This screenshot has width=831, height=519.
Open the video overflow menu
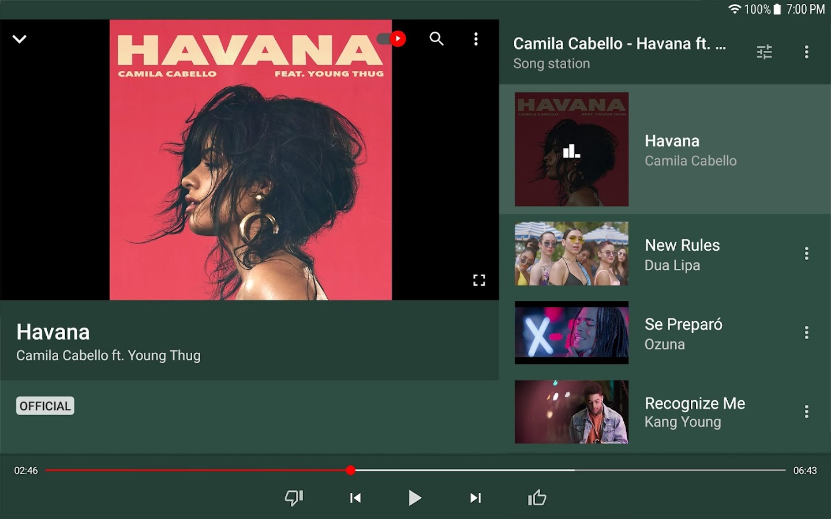tap(476, 39)
